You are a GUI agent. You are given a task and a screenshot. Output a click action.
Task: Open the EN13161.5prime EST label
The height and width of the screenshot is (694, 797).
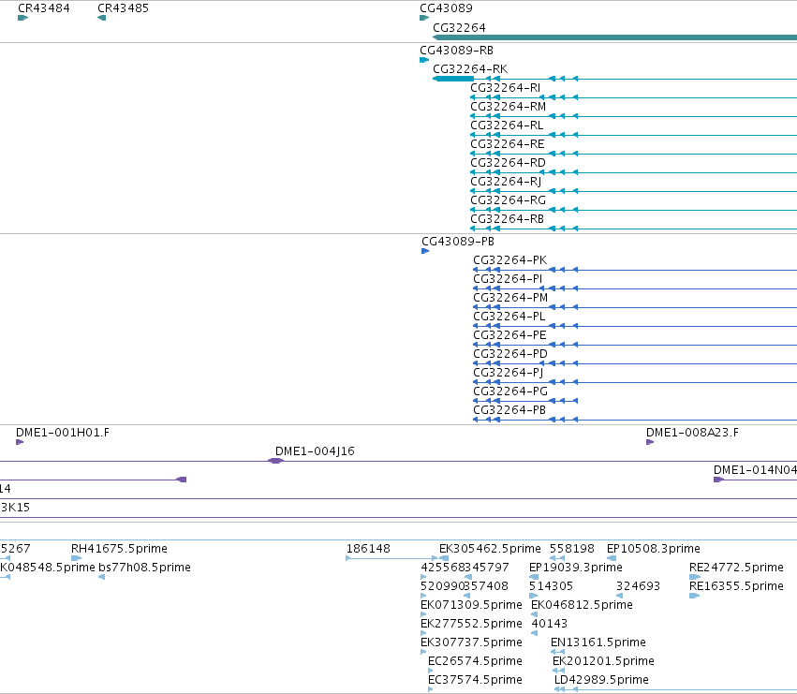click(598, 642)
